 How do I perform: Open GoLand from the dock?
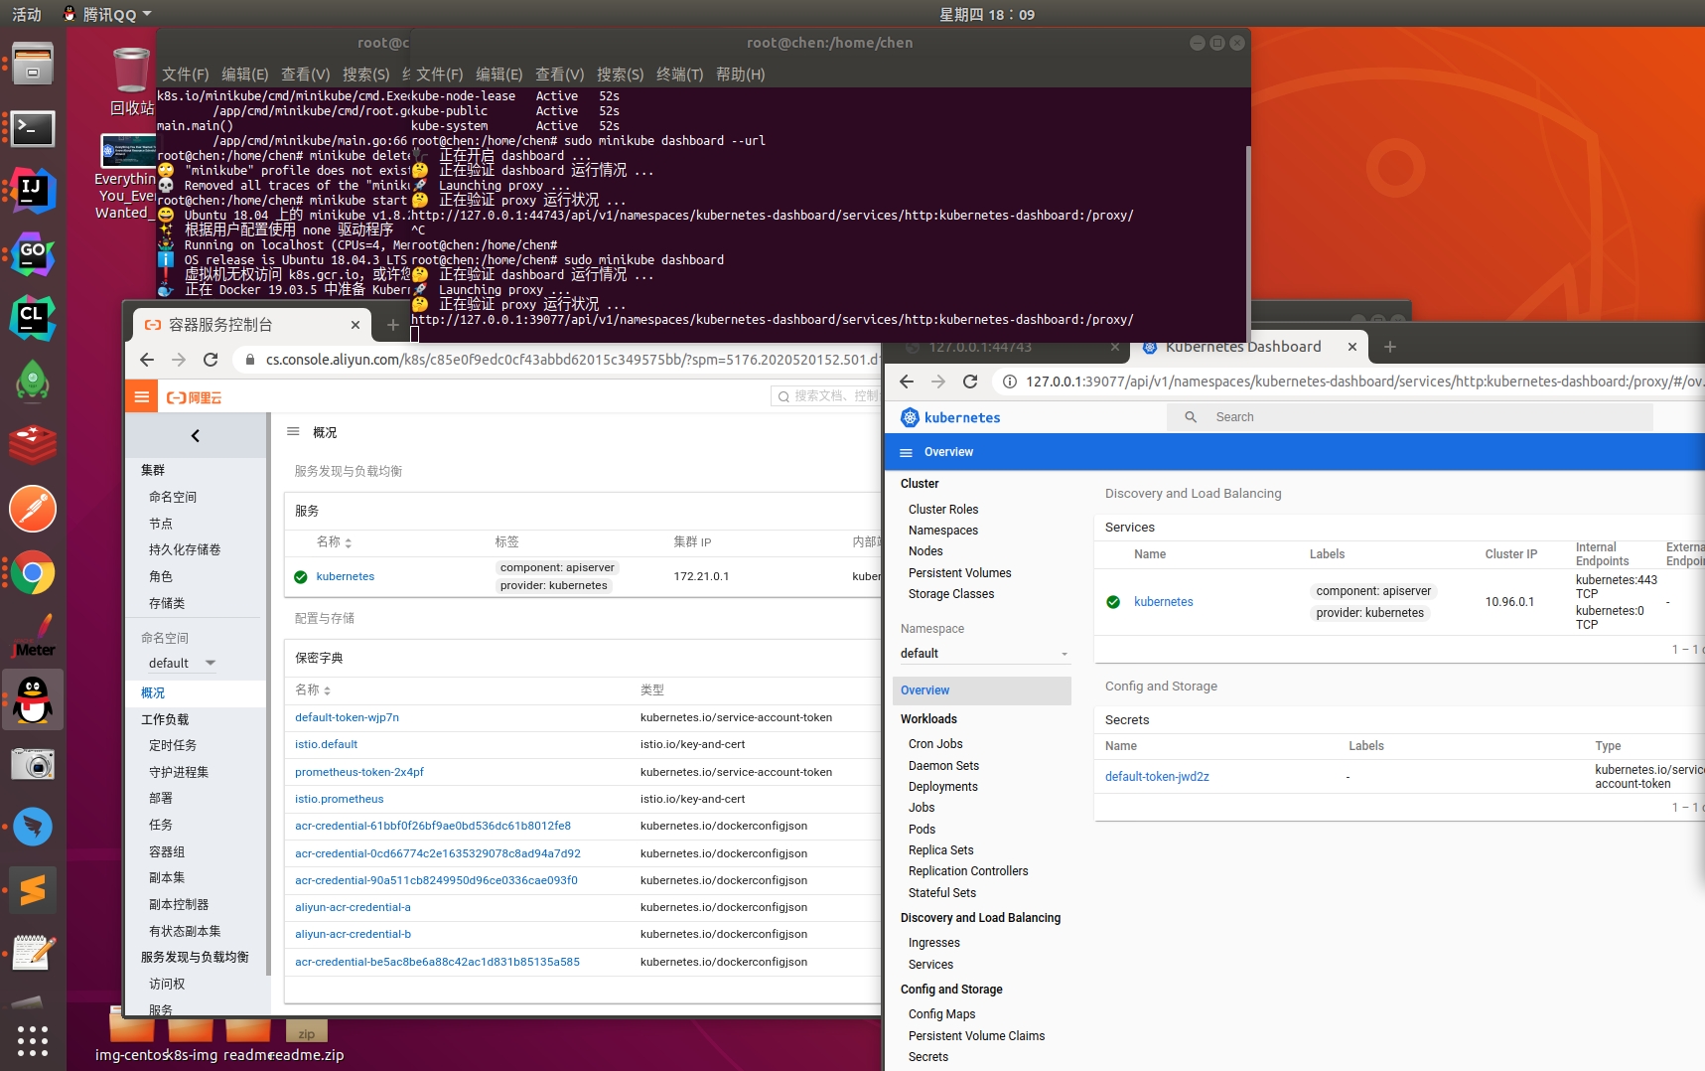click(x=33, y=254)
